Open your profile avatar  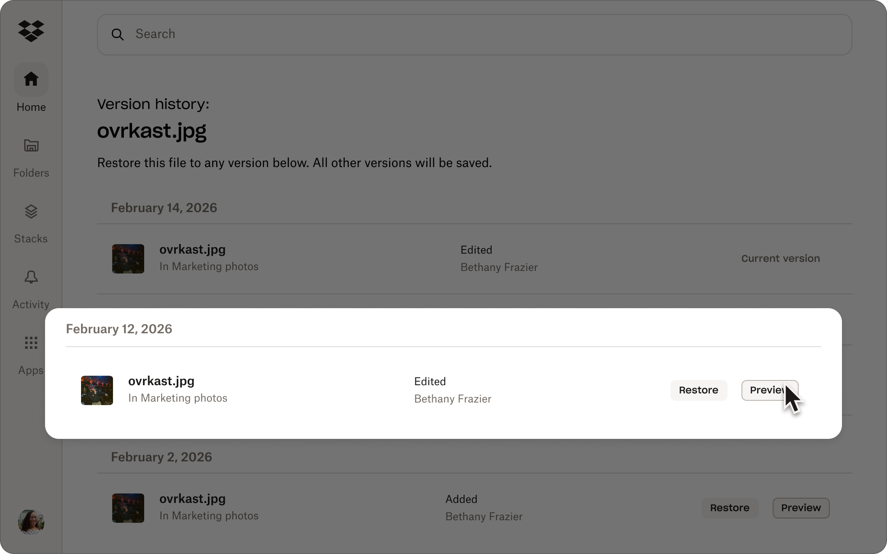(31, 522)
